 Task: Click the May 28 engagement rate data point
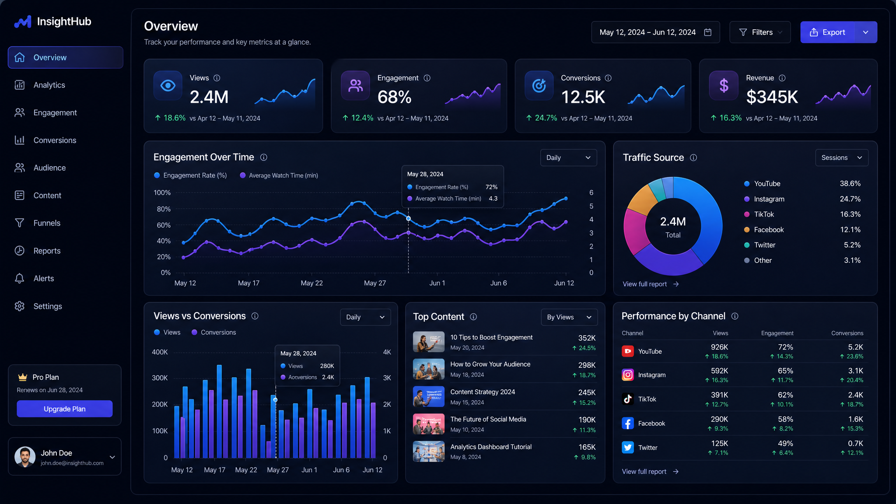click(x=408, y=218)
